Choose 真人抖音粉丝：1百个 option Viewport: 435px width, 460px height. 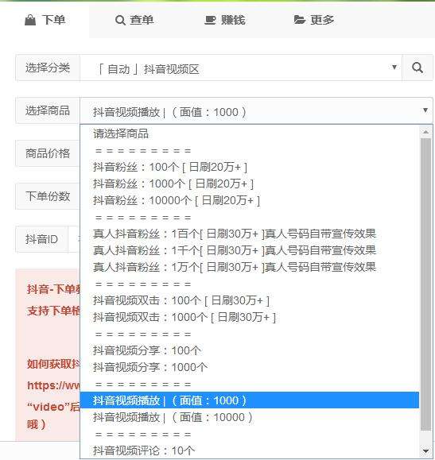coord(250,234)
